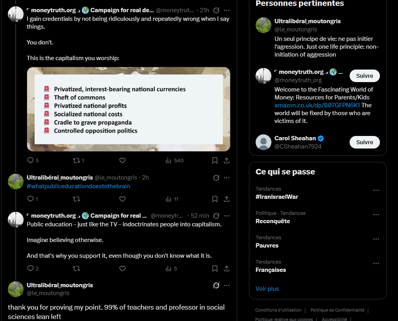Like the #whatpubliceducationdoestothebrain tweet
398x321 pixels.
(x=122, y=199)
